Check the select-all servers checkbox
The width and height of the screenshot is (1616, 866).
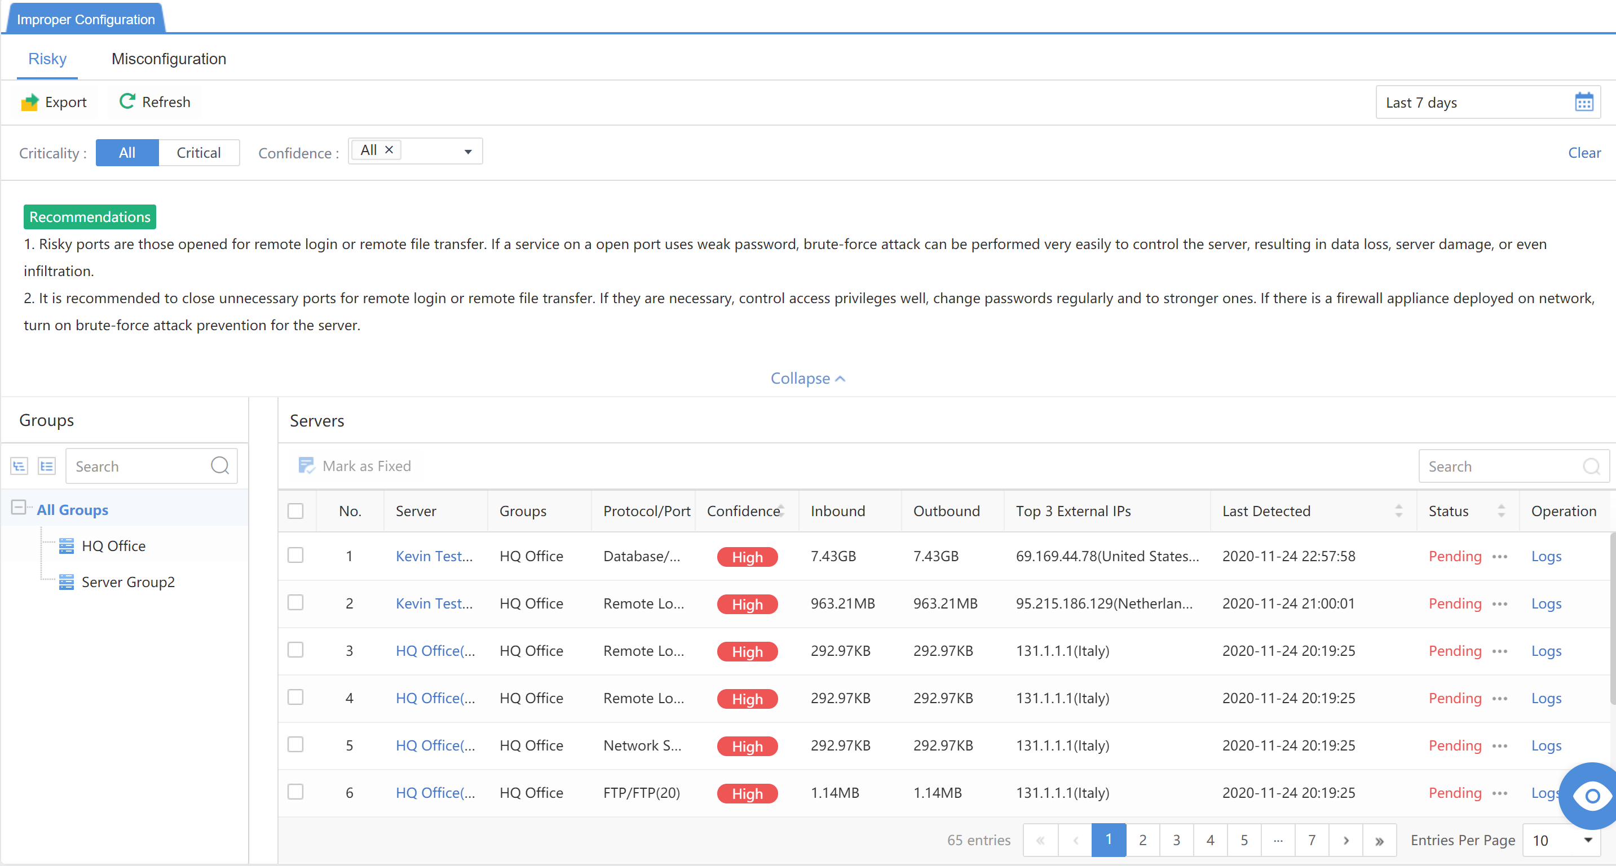tap(295, 511)
